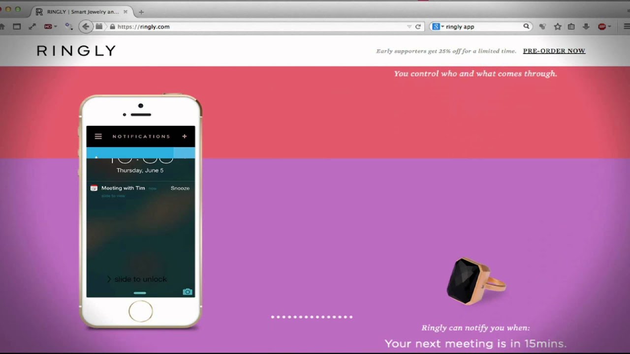Click the Adblock Plus ABP icon
The width and height of the screenshot is (630, 354).
pos(601,27)
